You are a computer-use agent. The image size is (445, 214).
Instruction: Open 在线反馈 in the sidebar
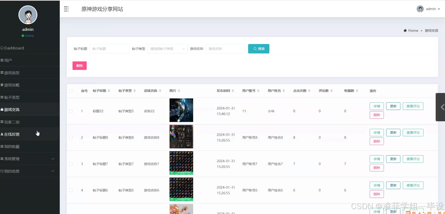tap(30, 134)
